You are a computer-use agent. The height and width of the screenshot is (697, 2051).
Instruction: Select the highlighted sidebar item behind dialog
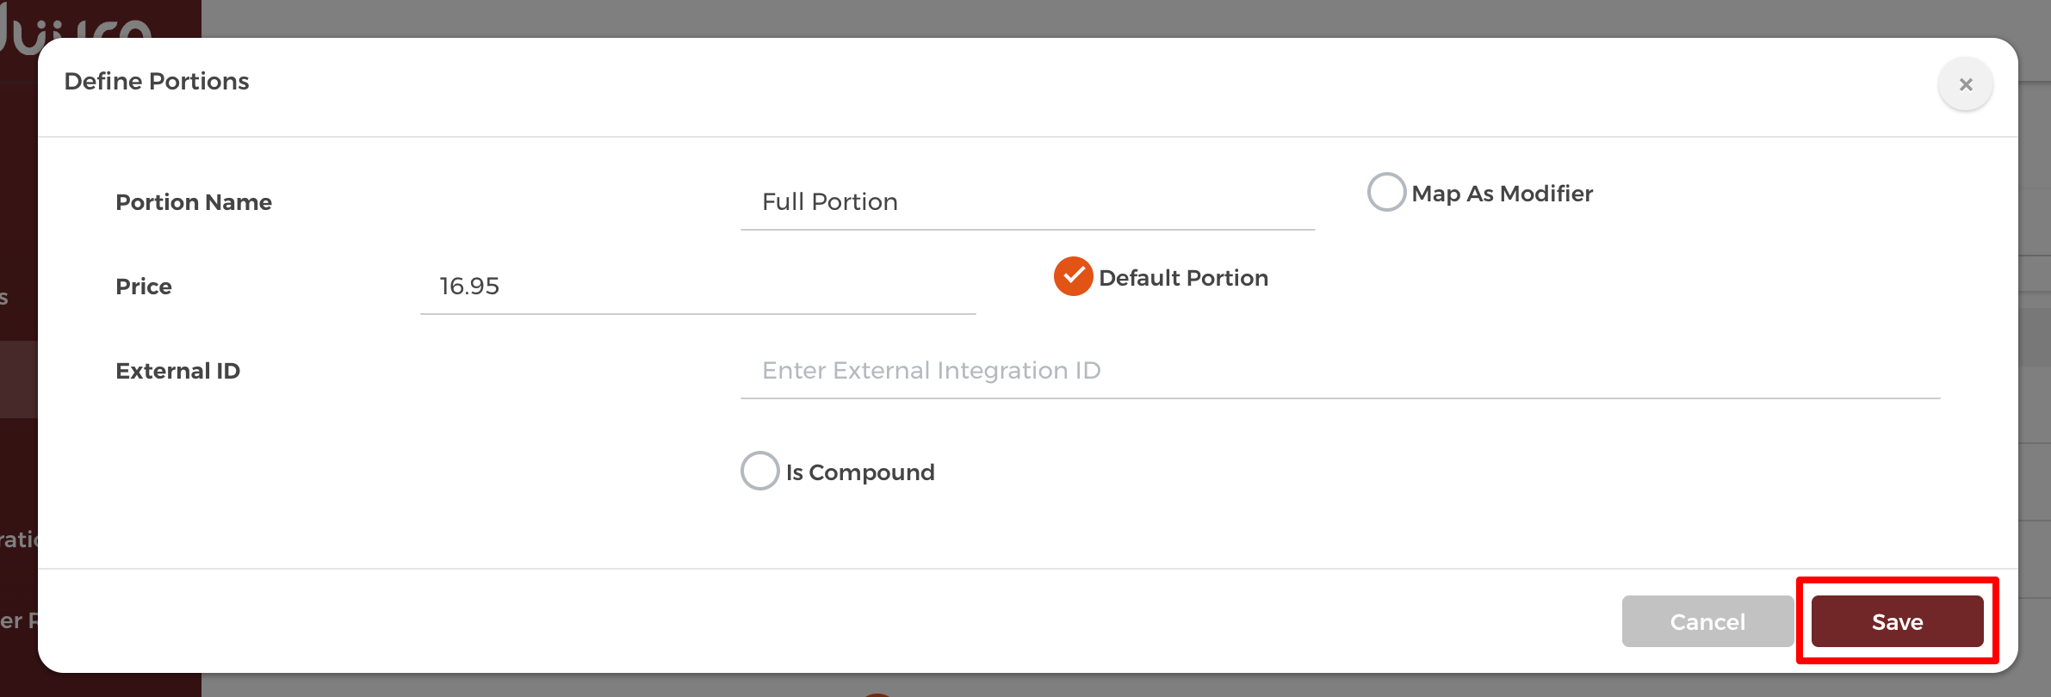(19, 379)
